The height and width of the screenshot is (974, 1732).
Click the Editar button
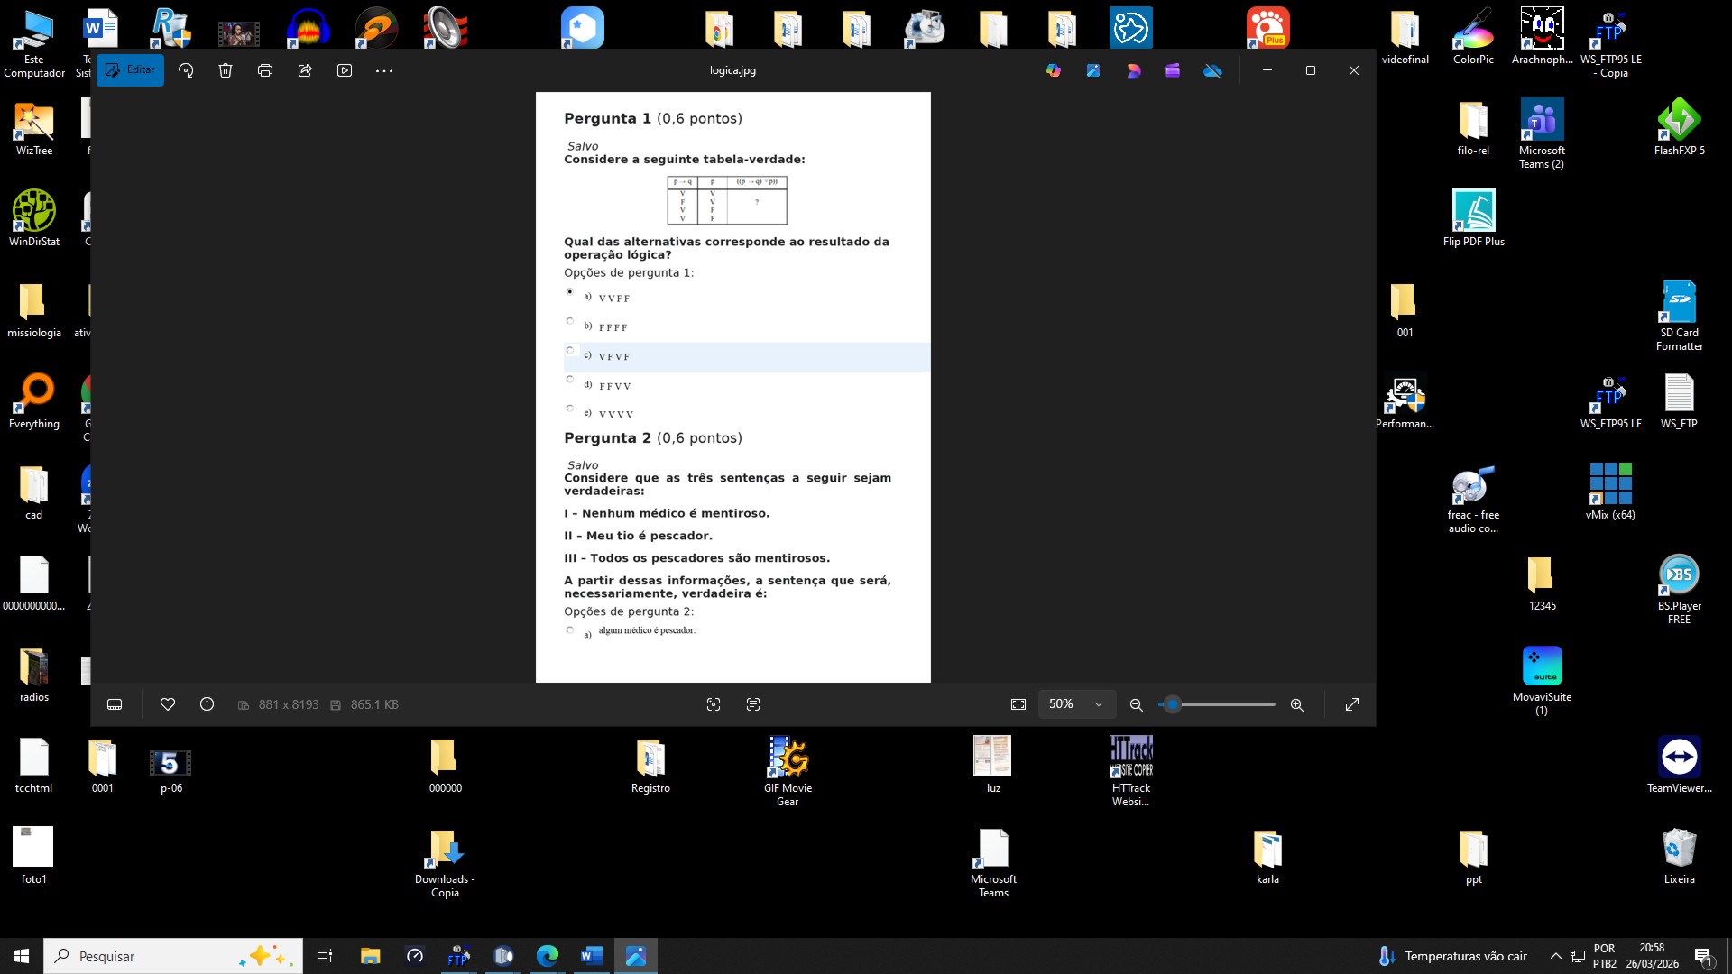click(x=131, y=70)
